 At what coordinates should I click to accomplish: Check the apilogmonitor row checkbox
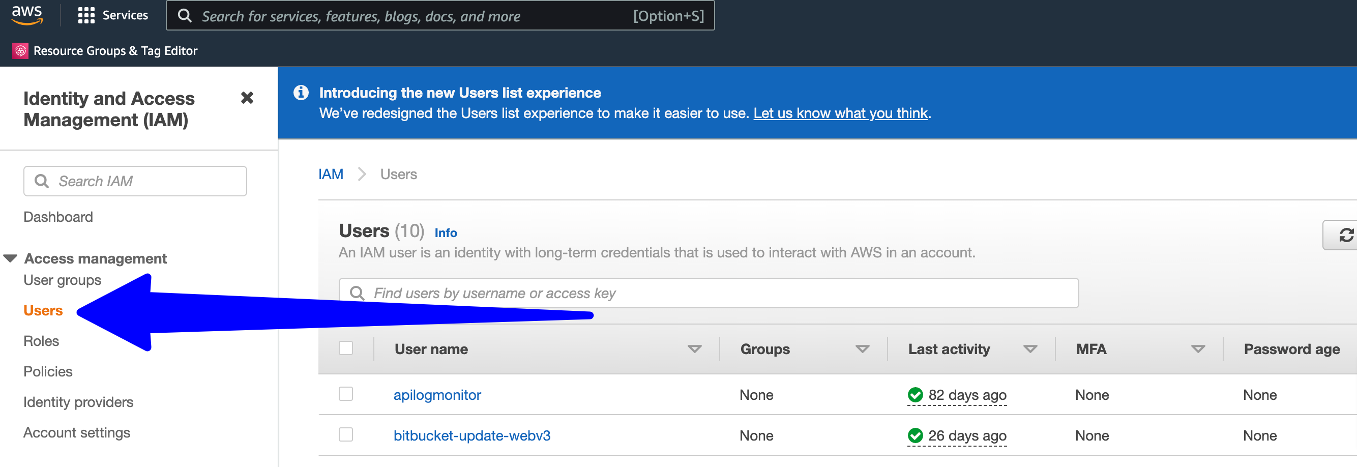tap(345, 394)
